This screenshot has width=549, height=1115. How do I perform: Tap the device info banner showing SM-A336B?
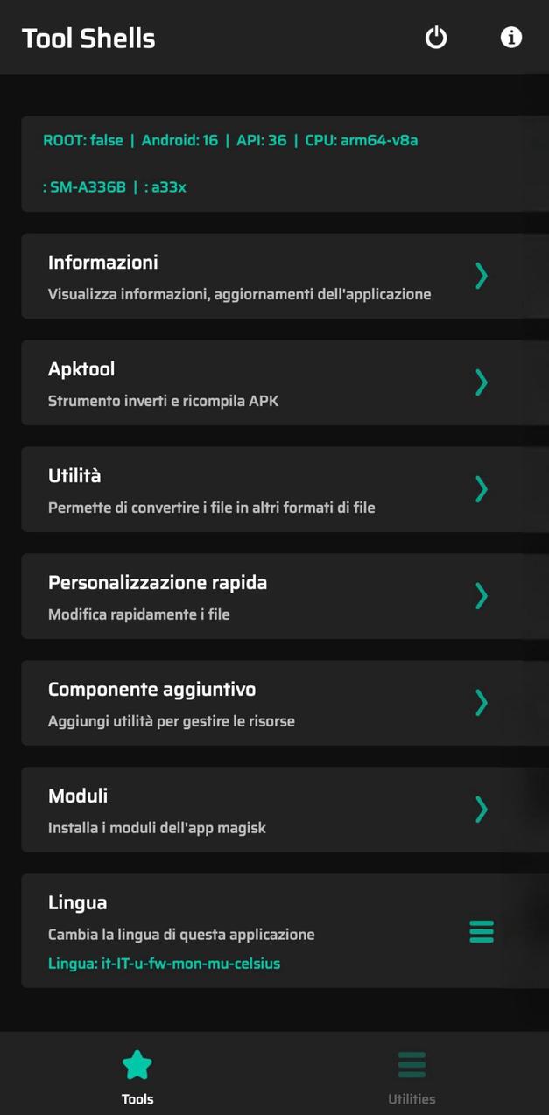click(263, 164)
